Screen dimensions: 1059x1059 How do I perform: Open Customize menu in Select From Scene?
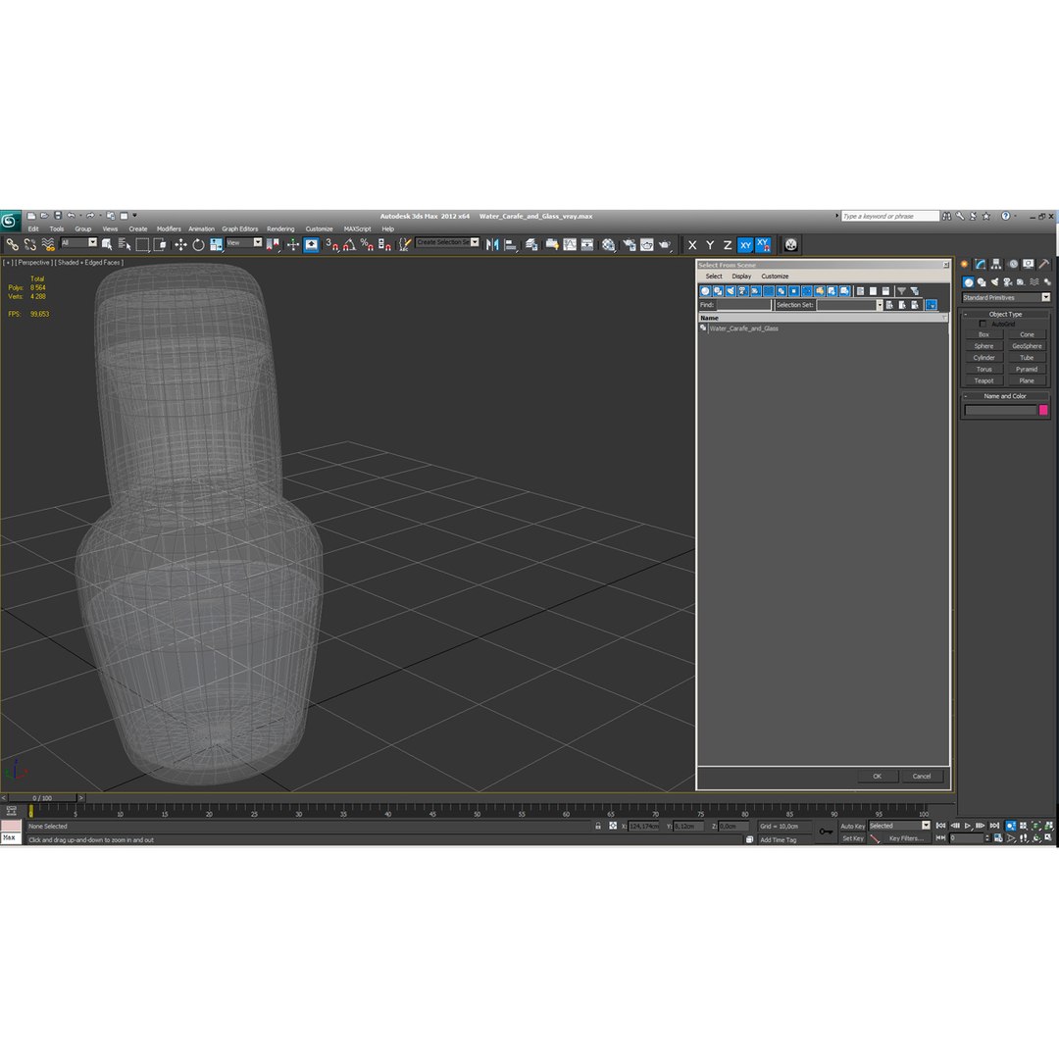click(775, 277)
